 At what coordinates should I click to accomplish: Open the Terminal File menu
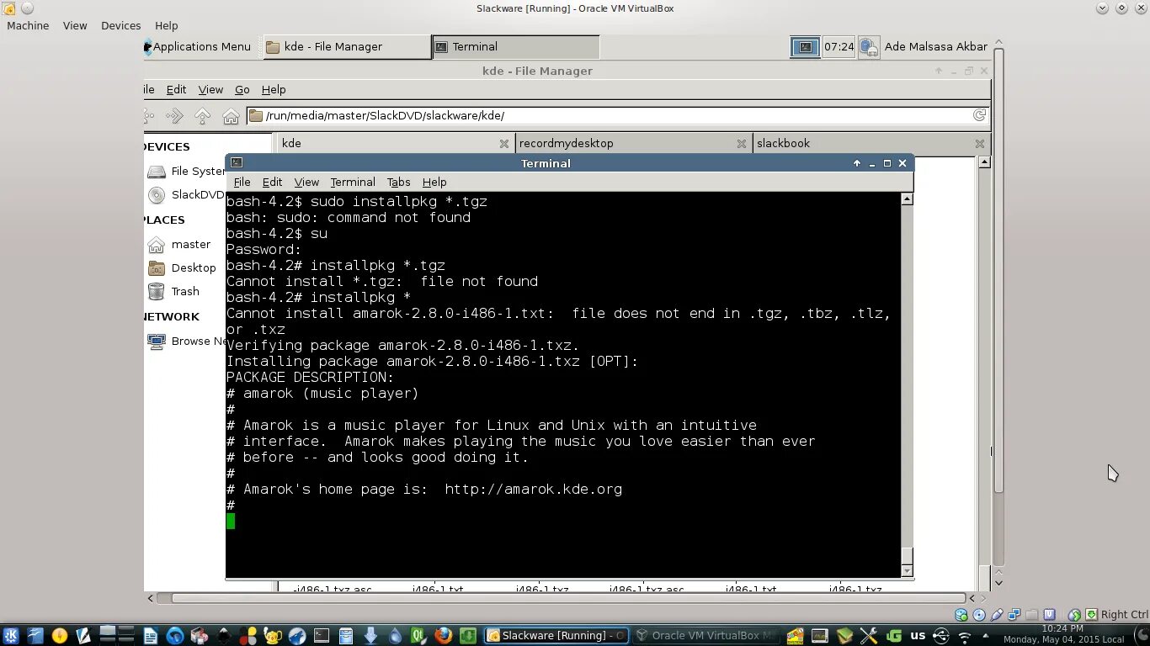coord(242,182)
